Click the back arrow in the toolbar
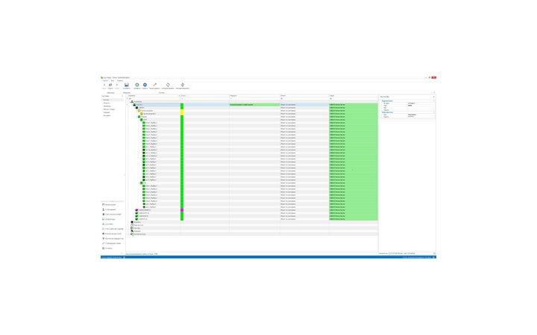 pyautogui.click(x=103, y=85)
